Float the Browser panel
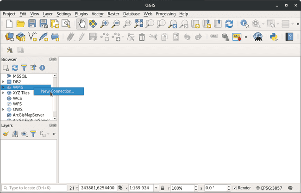 (51, 59)
